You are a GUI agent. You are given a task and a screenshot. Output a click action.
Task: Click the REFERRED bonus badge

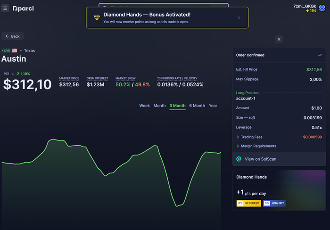click(x=249, y=203)
